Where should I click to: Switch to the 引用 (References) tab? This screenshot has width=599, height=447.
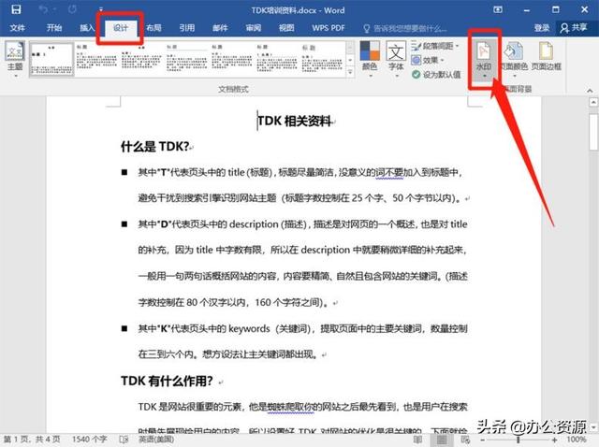tap(187, 28)
